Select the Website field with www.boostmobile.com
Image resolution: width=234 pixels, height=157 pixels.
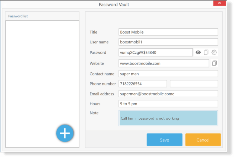tap(164, 63)
